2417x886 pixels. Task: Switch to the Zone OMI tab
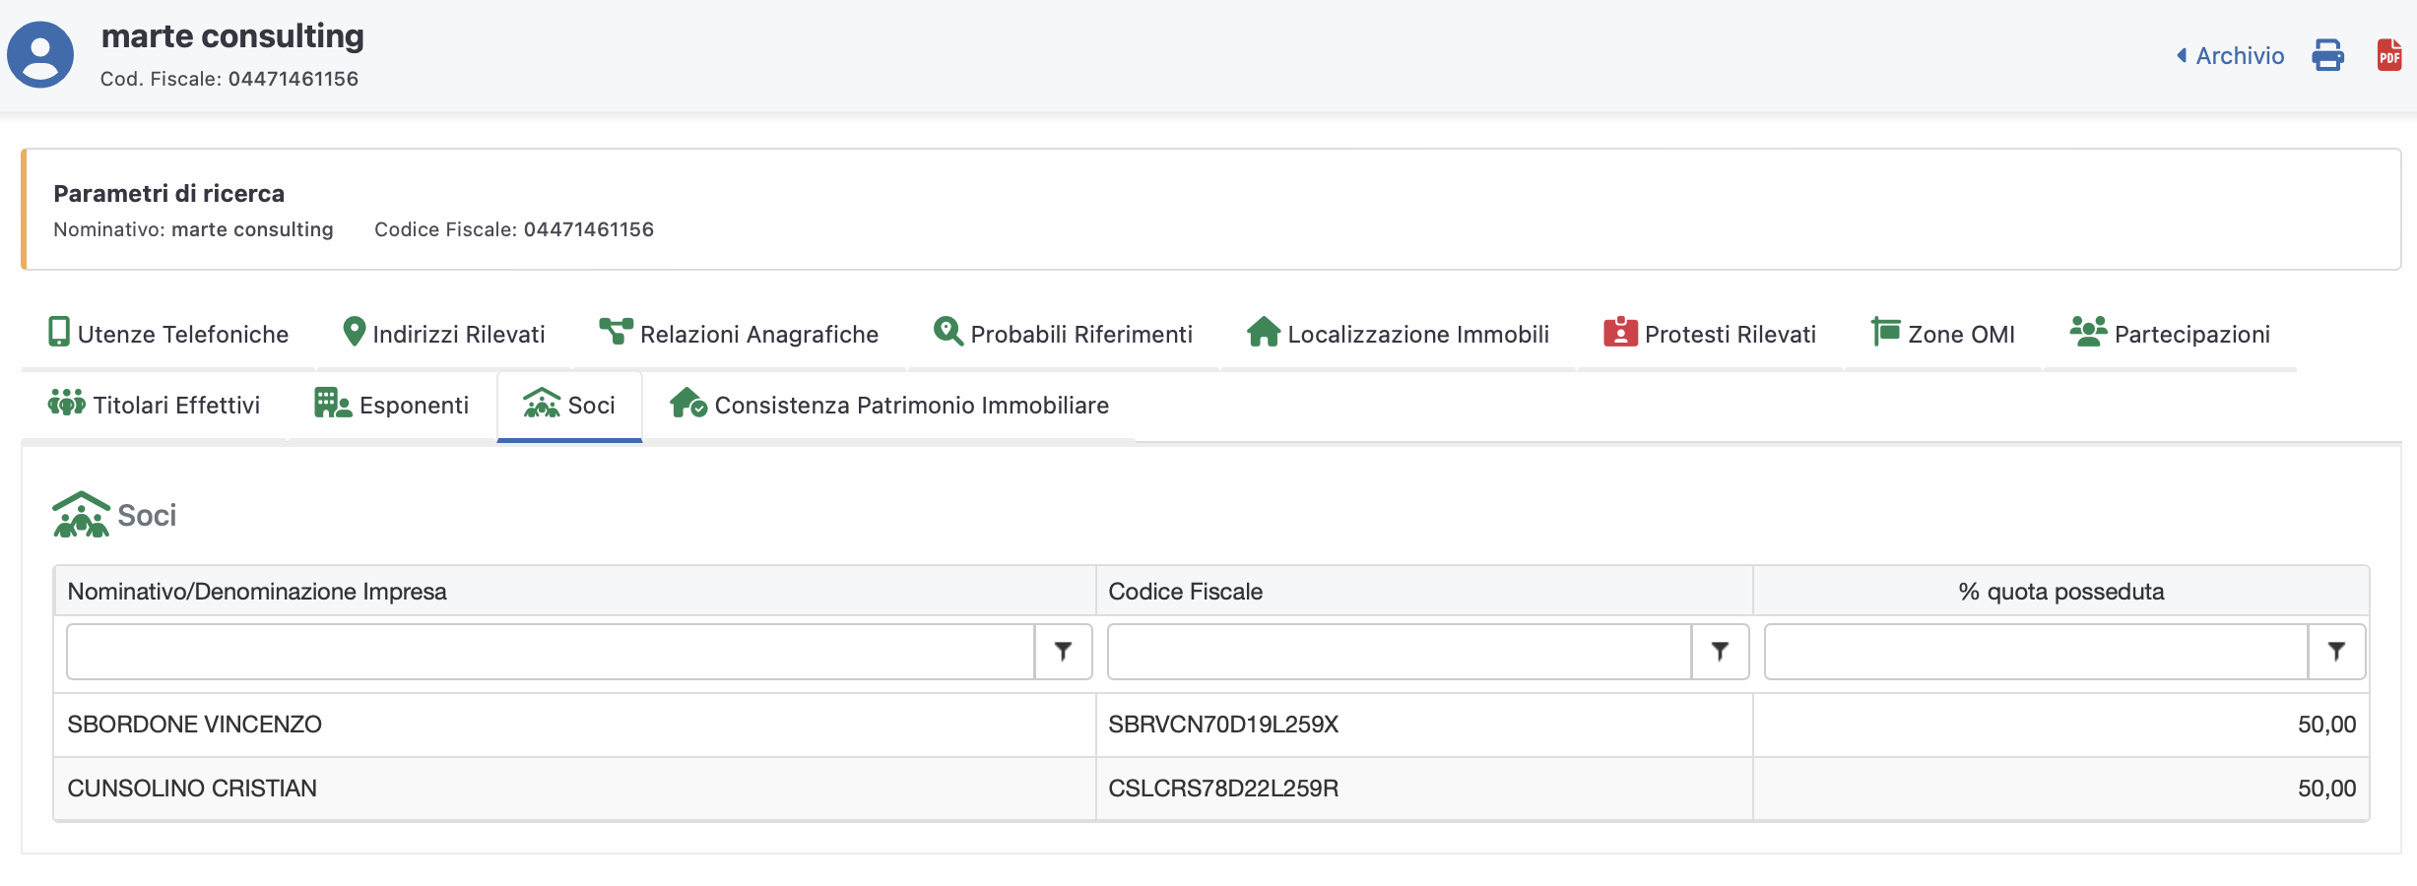tap(1943, 335)
